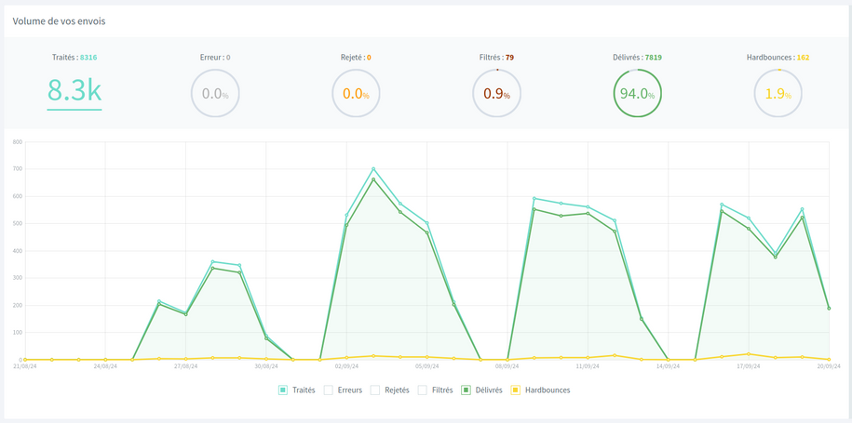Enable the Rejetés series in legend
The image size is (852, 423).
(x=375, y=390)
